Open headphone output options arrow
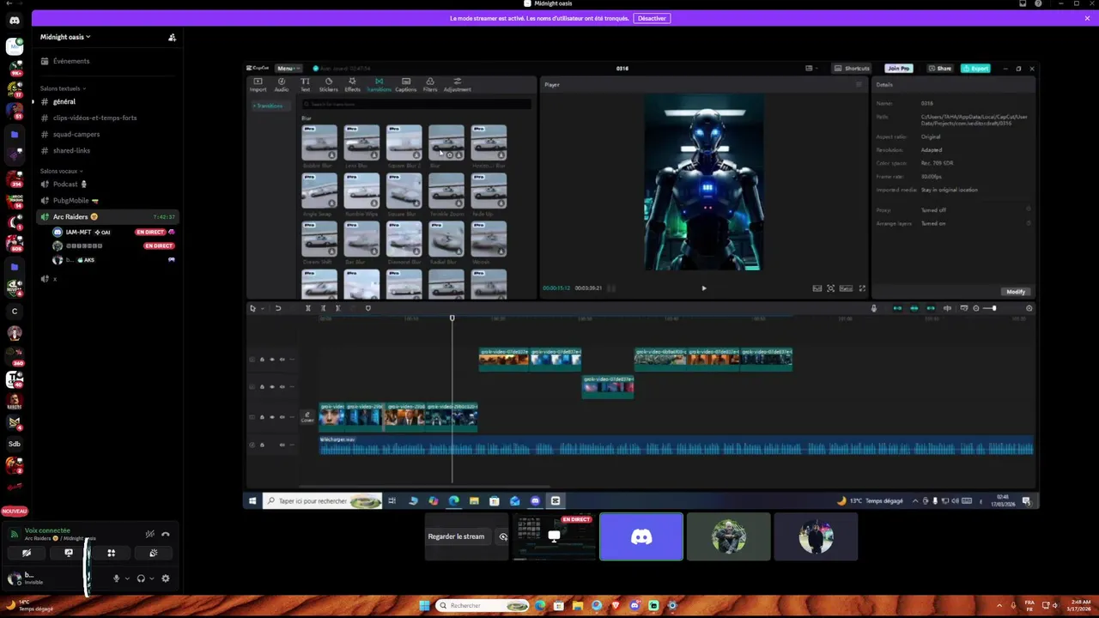 tap(152, 579)
